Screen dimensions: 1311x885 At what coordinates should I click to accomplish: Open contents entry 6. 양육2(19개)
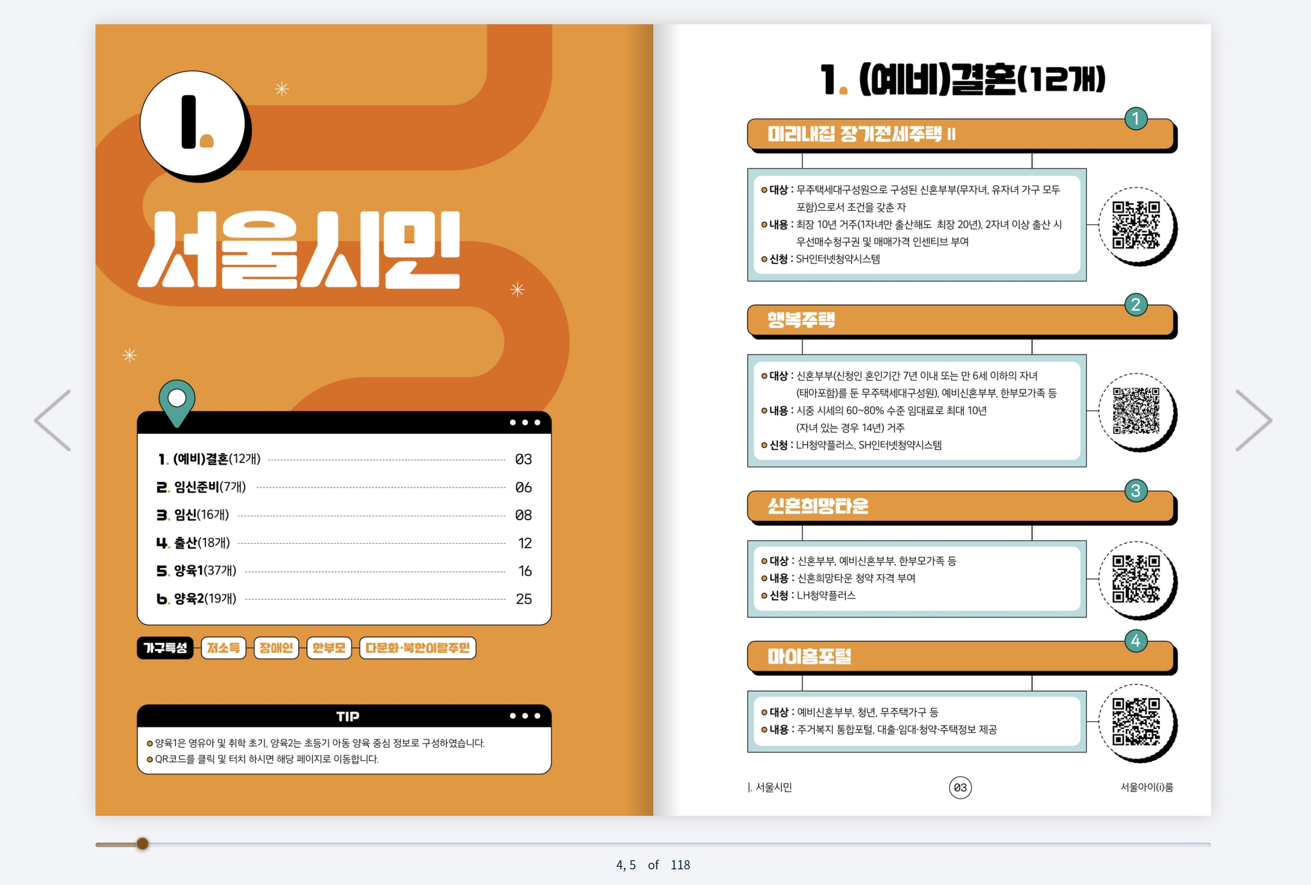(344, 599)
